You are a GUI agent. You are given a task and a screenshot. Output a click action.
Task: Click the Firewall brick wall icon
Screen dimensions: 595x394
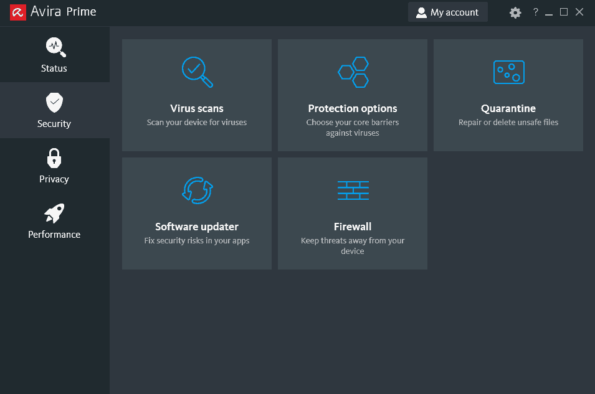[353, 190]
